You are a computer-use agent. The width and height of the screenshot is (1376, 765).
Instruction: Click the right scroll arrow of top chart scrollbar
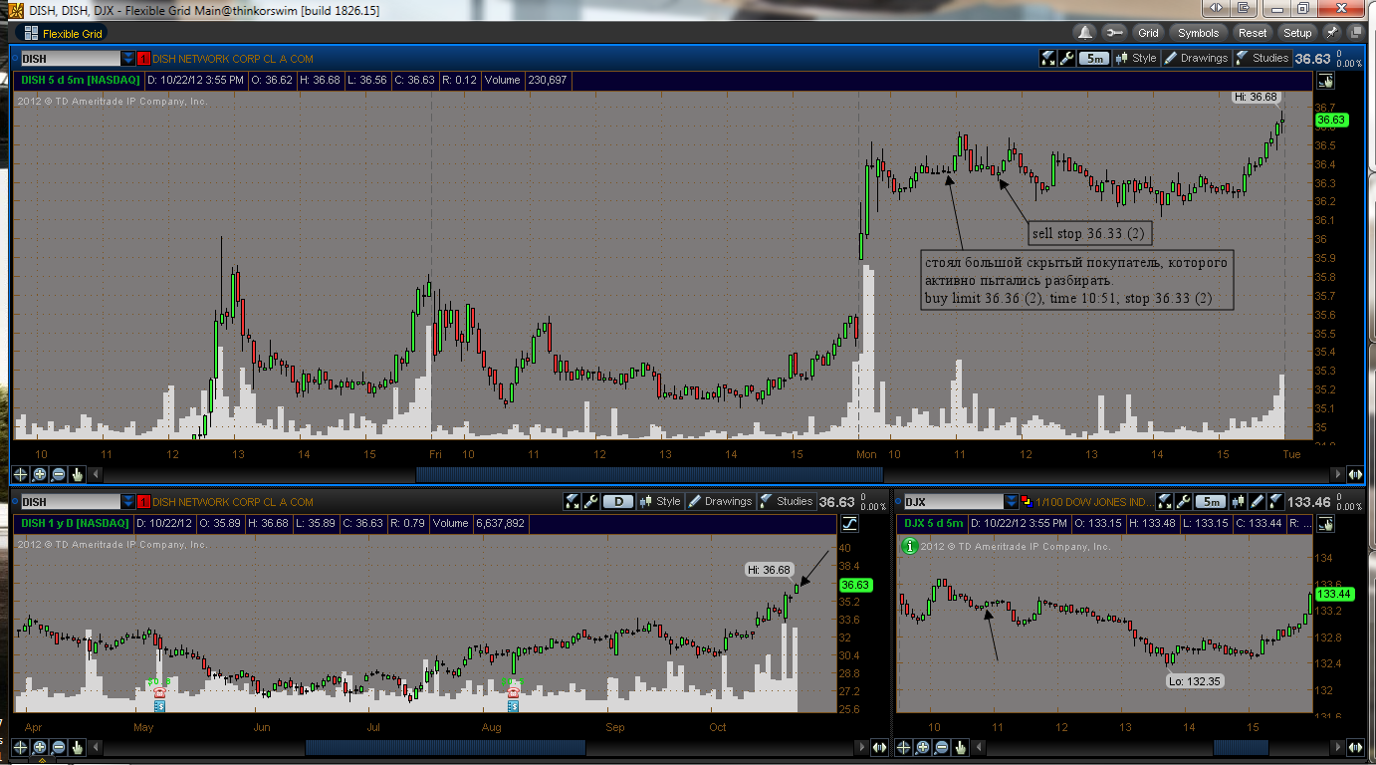[1337, 474]
